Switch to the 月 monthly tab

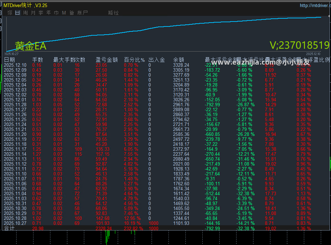pos(33,13)
